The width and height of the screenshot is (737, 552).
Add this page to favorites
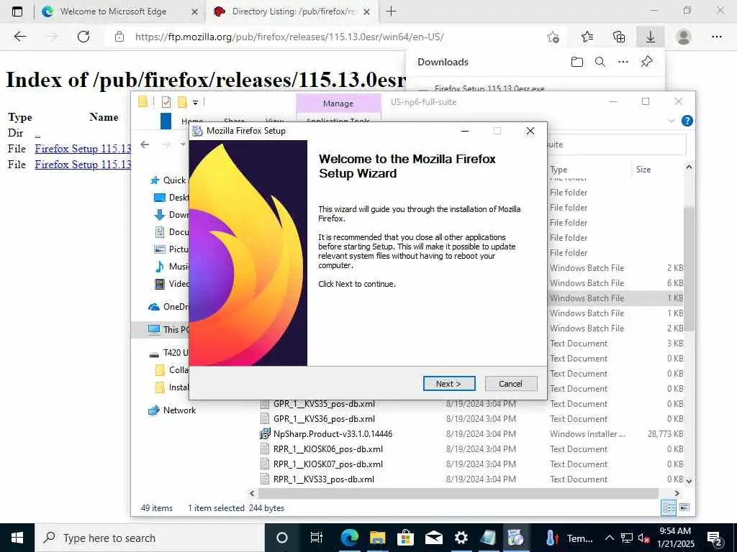tap(553, 37)
